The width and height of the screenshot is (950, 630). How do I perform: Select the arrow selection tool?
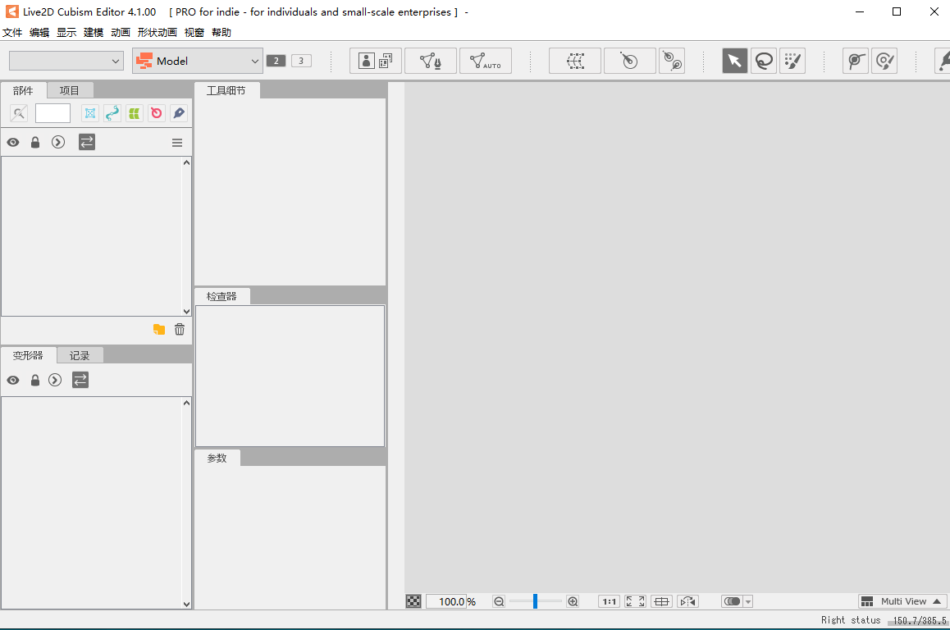coord(734,61)
